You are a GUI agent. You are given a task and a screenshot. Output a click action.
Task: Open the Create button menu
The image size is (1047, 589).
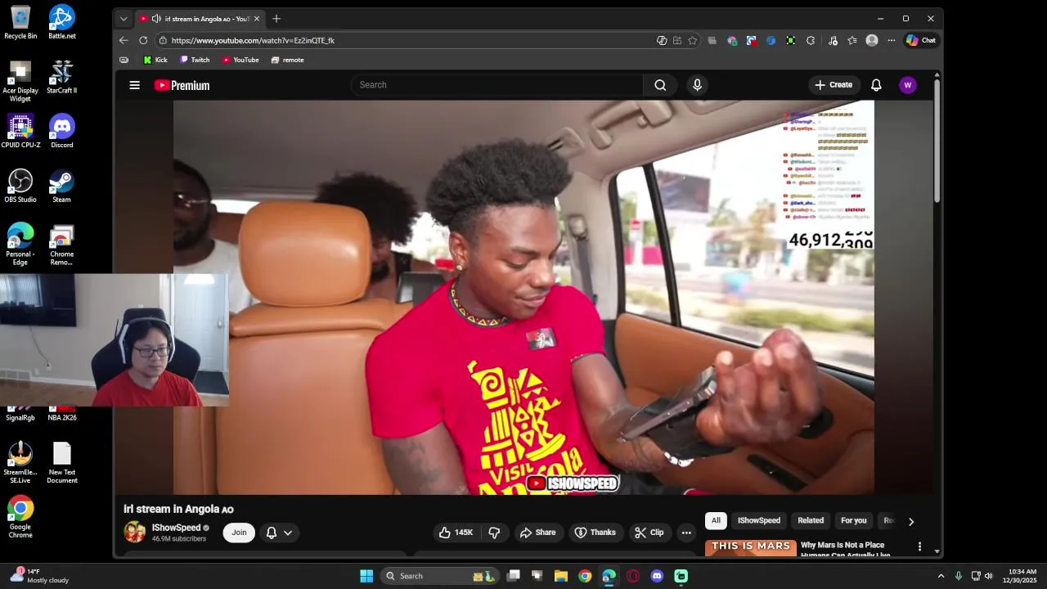coord(834,85)
